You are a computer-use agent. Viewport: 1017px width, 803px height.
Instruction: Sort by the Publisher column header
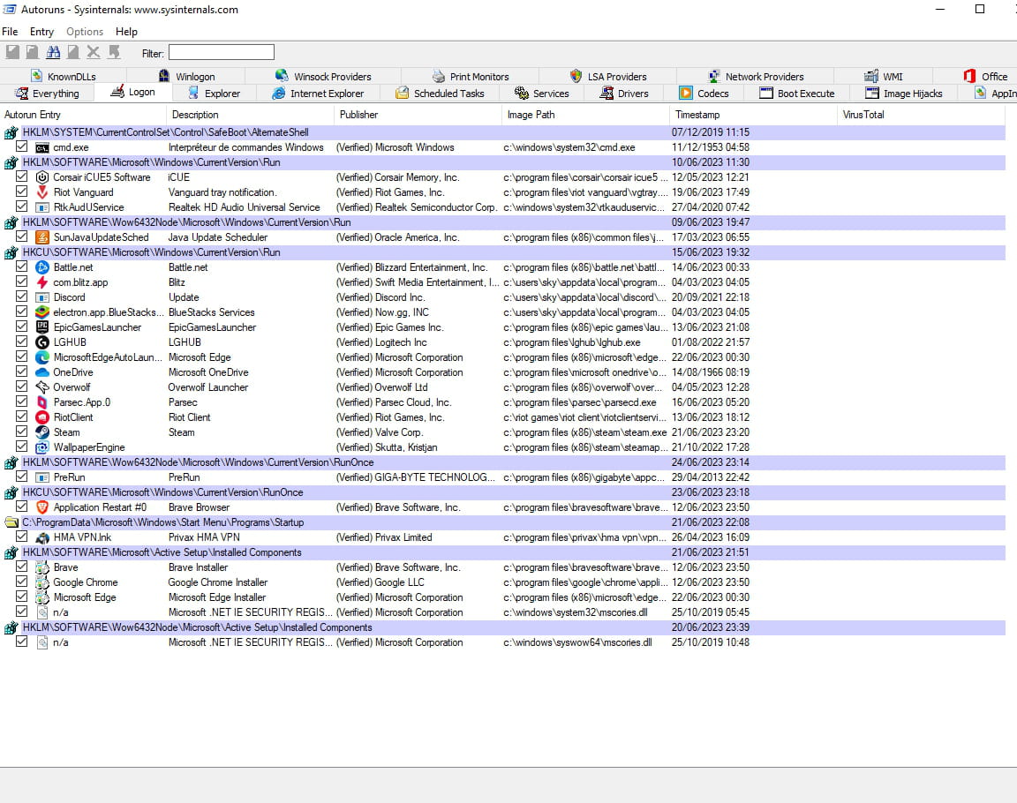pos(418,115)
